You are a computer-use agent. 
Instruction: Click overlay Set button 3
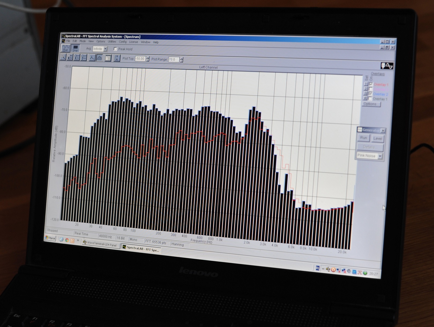coord(366,94)
